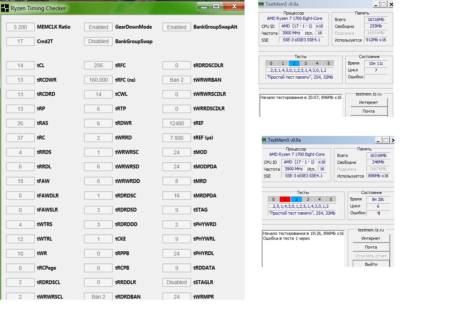The width and height of the screenshot is (449, 312).
Task: Click the Cmd2T field showing 1T
Action: coord(20,41)
